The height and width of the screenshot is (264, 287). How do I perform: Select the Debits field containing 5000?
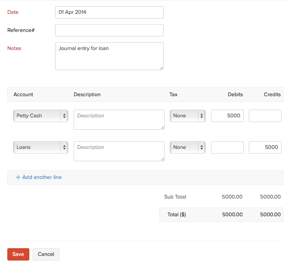(227, 116)
